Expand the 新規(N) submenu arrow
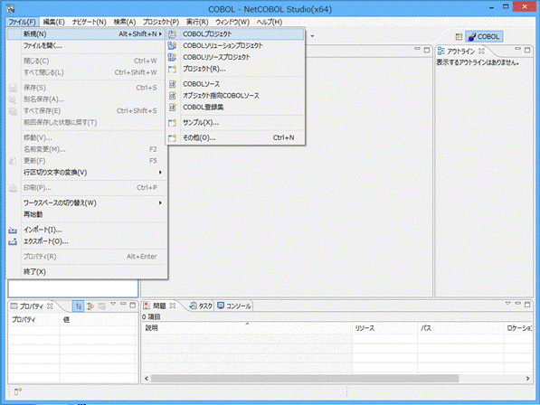 point(160,34)
